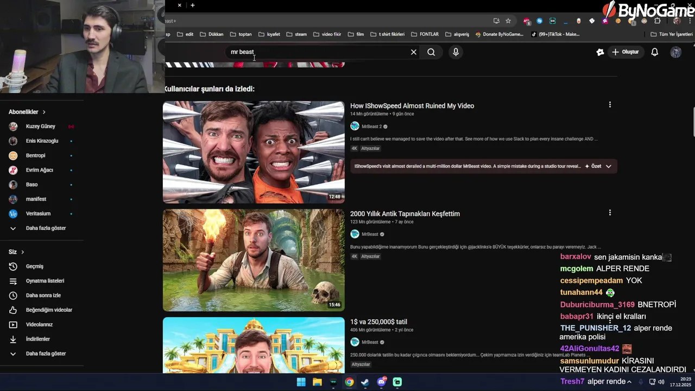The image size is (695, 391).
Task: Open the 't shirt fikirleri' bookmarks folder
Action: tap(387, 34)
